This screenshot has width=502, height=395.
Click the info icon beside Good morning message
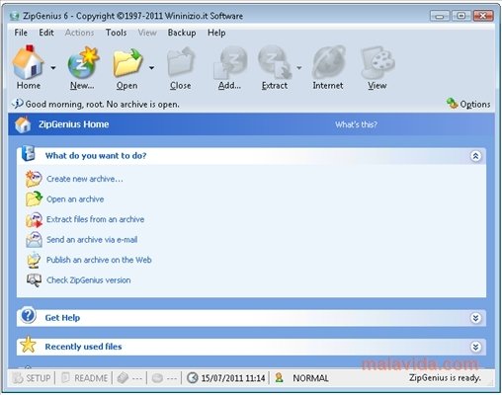(18, 104)
